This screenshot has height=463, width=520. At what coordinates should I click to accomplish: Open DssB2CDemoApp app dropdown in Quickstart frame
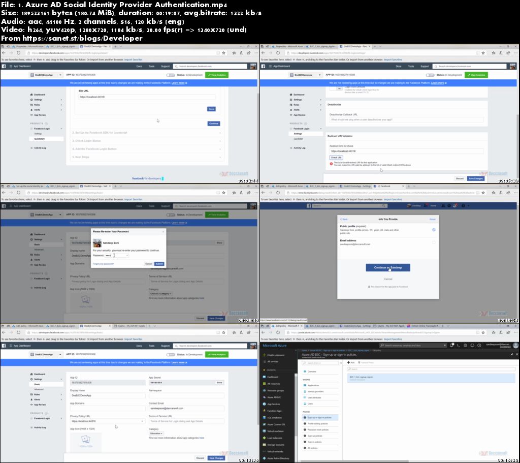coord(46,75)
